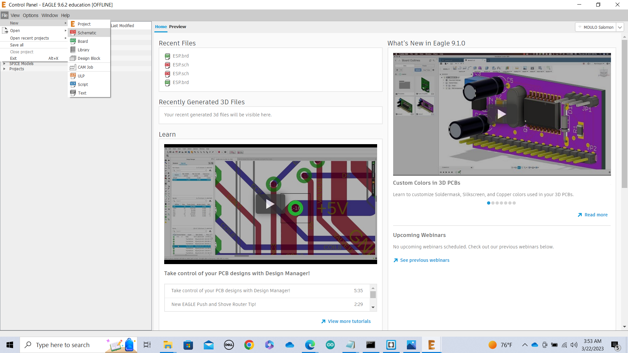This screenshot has width=628, height=353.
Task: Click the Exit entry in File menu
Action: pos(34,58)
